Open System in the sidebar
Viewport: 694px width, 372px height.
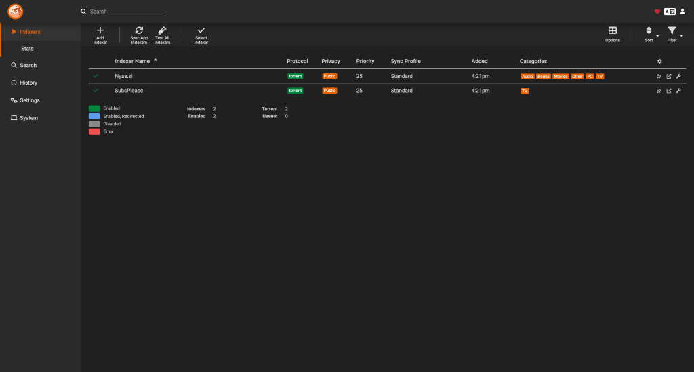(41, 118)
